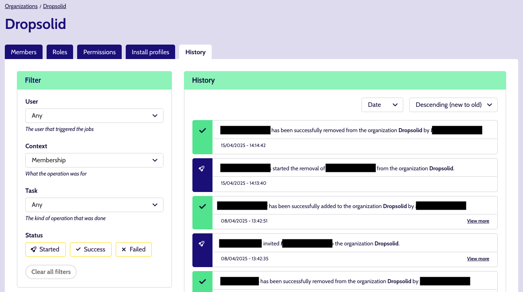Open the User filter dropdown
The height and width of the screenshot is (292, 523).
[94, 116]
